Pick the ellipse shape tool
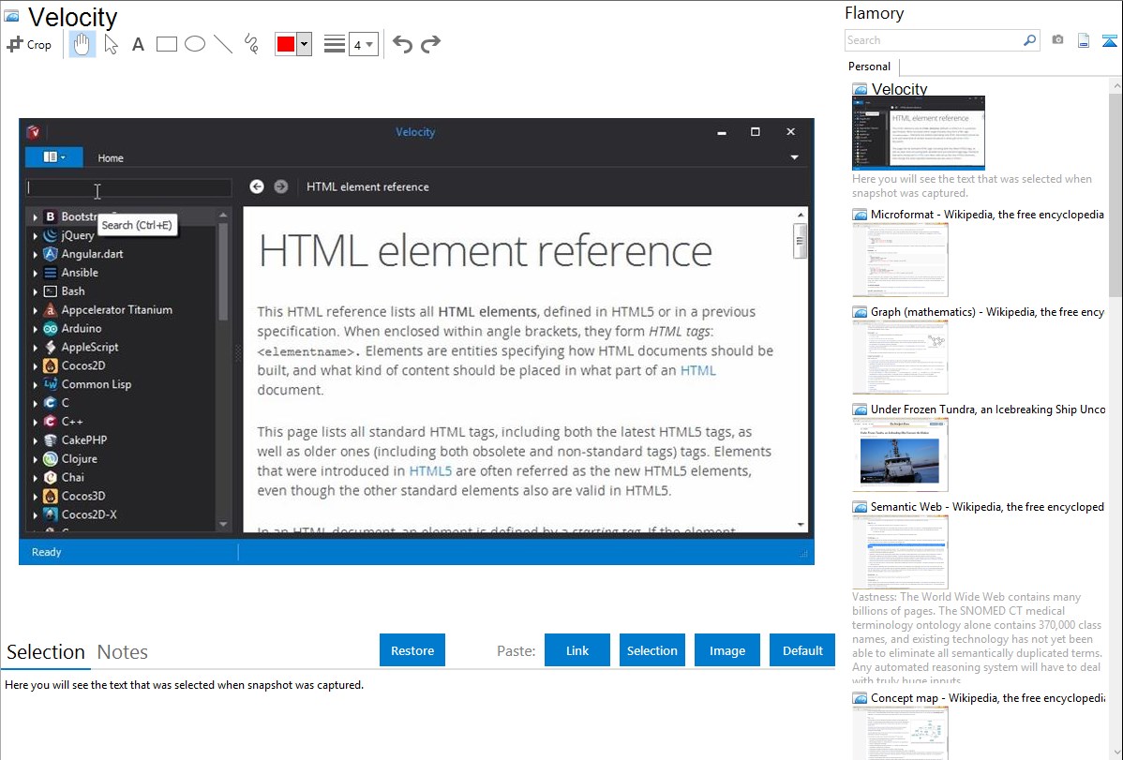Image resolution: width=1123 pixels, height=760 pixels. (x=195, y=44)
